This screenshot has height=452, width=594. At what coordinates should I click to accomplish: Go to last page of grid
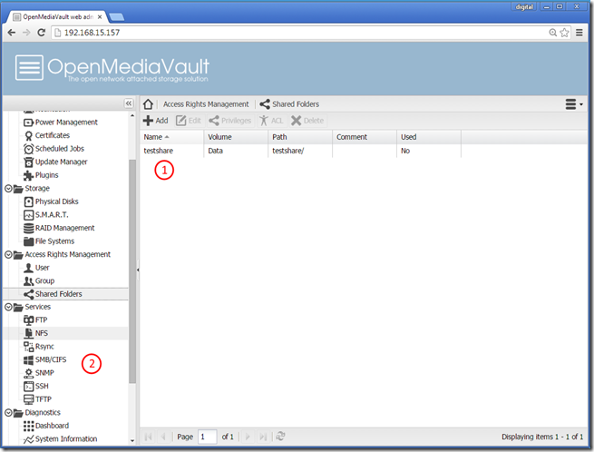tap(263, 437)
